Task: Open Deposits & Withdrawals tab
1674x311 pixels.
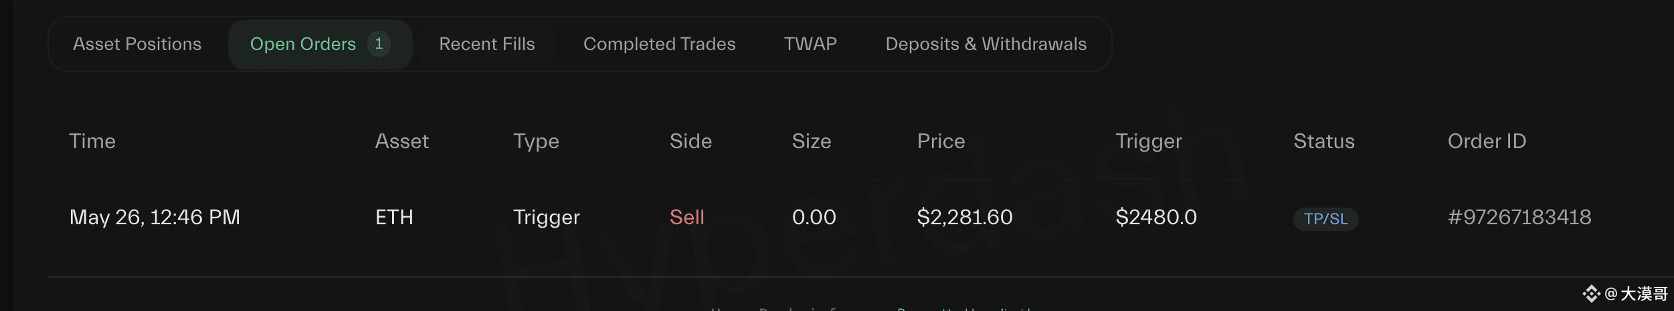Action: tap(986, 44)
